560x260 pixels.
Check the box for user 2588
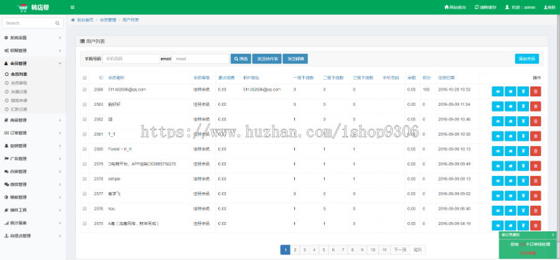pos(85,90)
